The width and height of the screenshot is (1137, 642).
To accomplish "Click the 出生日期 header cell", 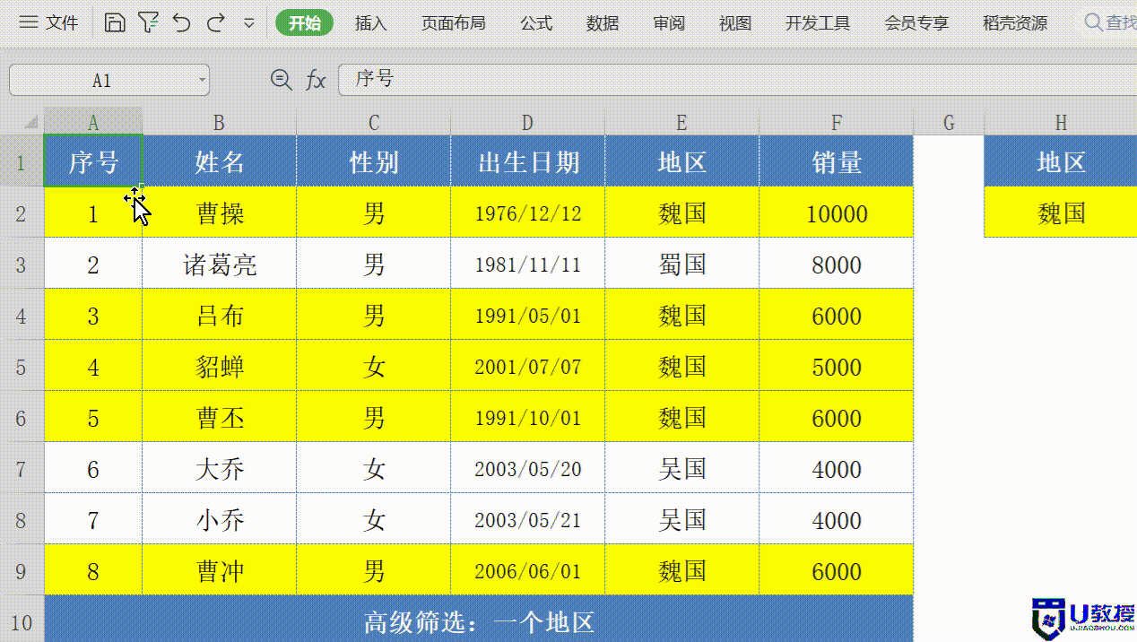I will point(528,161).
